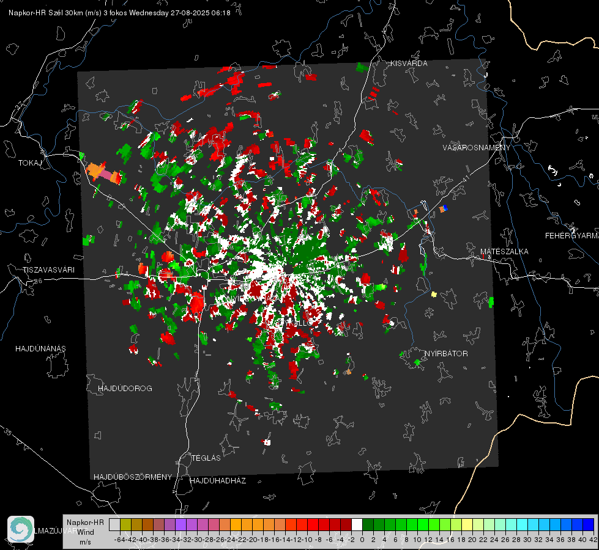Click the HAJDÚBÖSZÖRMÉNY town label
599x550 pixels.
click(133, 477)
